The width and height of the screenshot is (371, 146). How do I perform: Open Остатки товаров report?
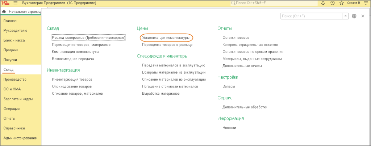(x=236, y=38)
